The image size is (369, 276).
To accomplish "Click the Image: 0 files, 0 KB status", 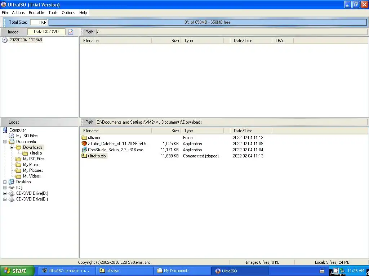I will pos(263,262).
